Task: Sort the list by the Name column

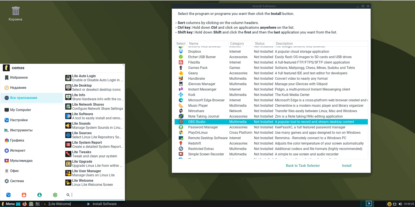Action: pyautogui.click(x=208, y=43)
